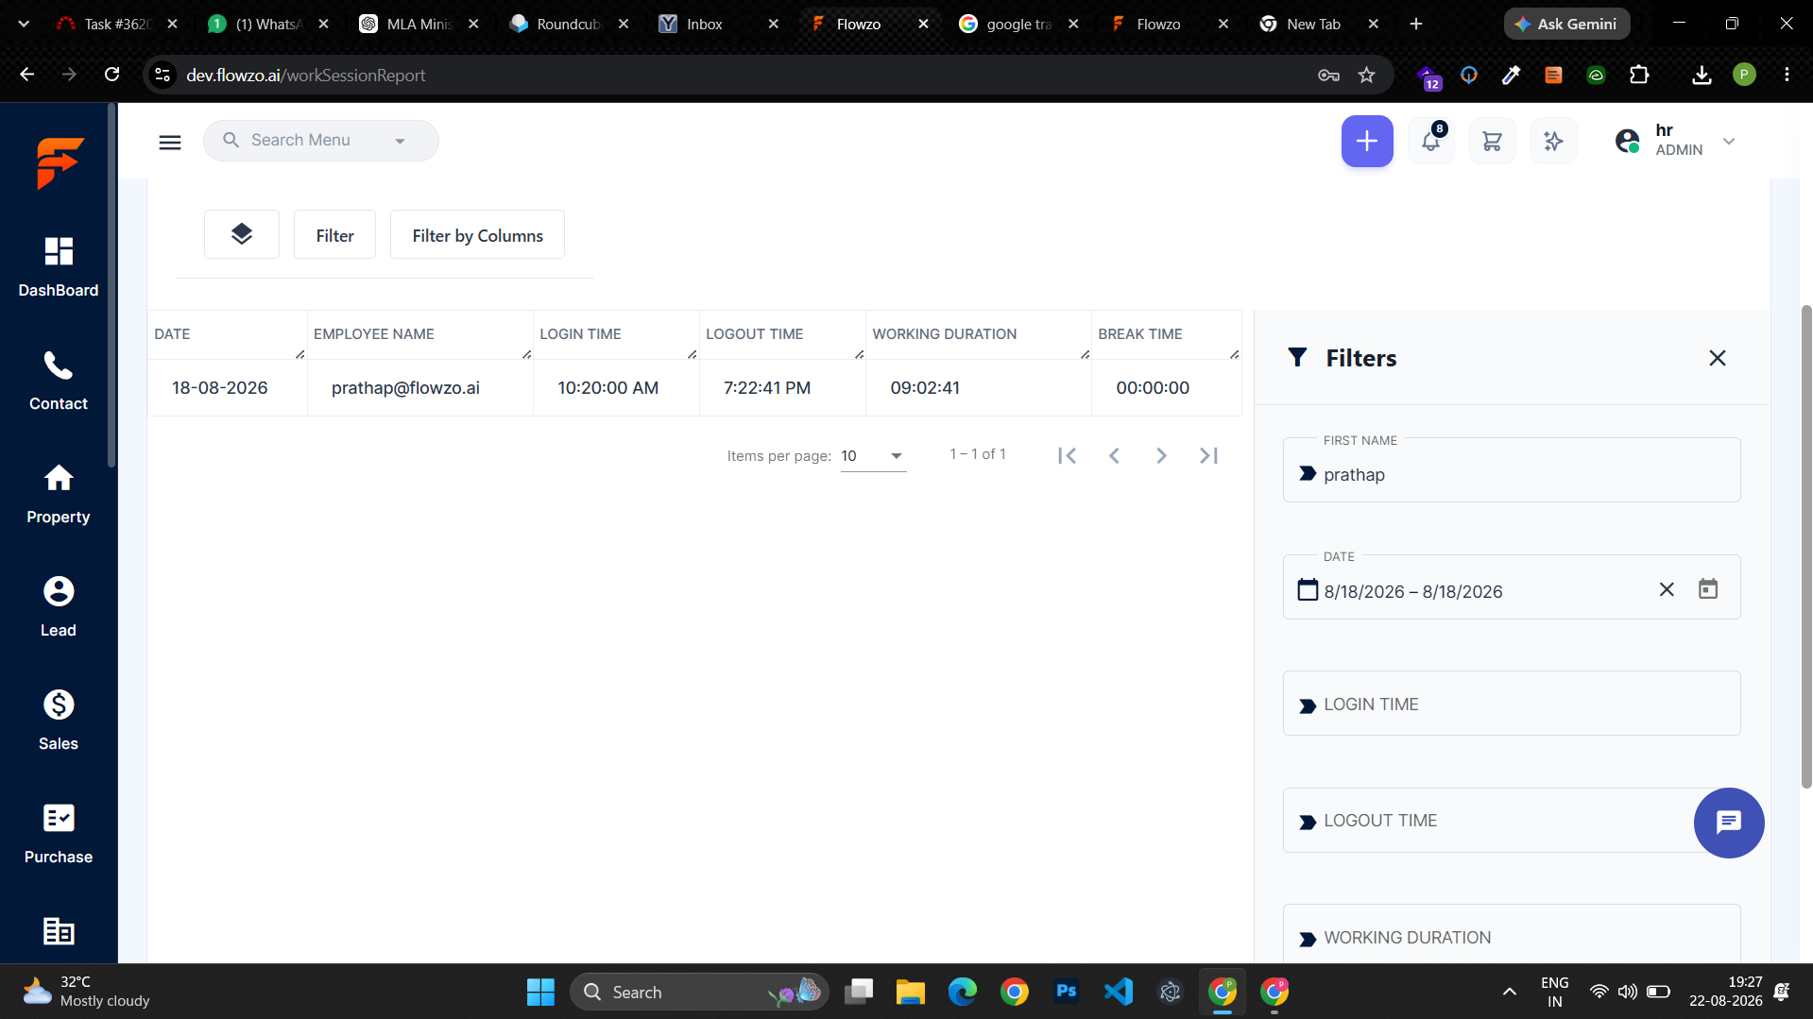Open the shopping cart icon

click(x=1492, y=142)
